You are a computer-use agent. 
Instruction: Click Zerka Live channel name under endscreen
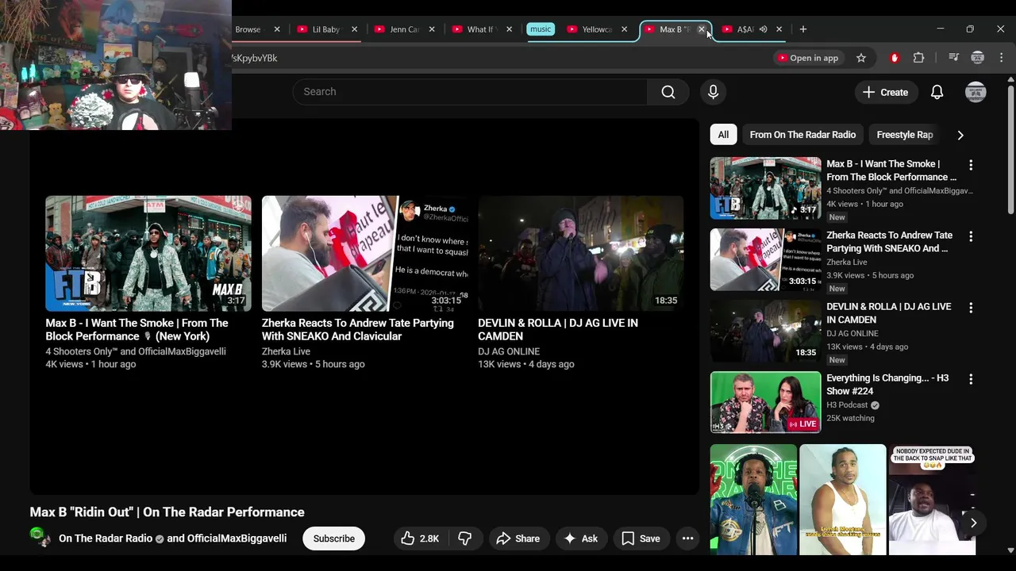(x=286, y=351)
